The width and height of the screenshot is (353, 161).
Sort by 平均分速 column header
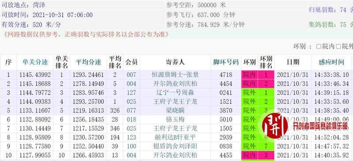pos(88,62)
